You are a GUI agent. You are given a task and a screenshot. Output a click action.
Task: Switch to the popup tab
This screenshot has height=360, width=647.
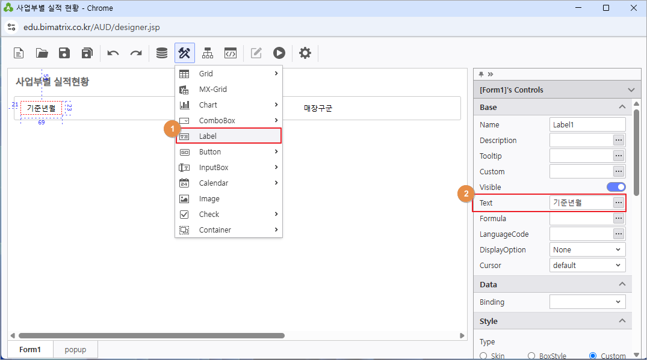pos(75,349)
